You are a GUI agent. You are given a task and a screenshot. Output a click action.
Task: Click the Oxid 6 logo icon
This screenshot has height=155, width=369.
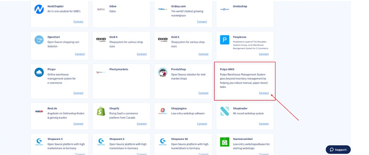(x=163, y=40)
